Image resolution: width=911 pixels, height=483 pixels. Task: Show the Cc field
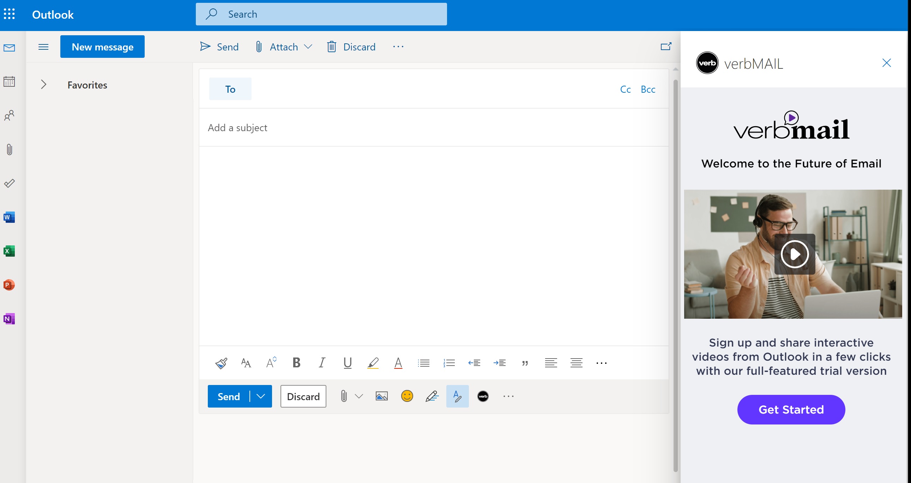coord(625,89)
